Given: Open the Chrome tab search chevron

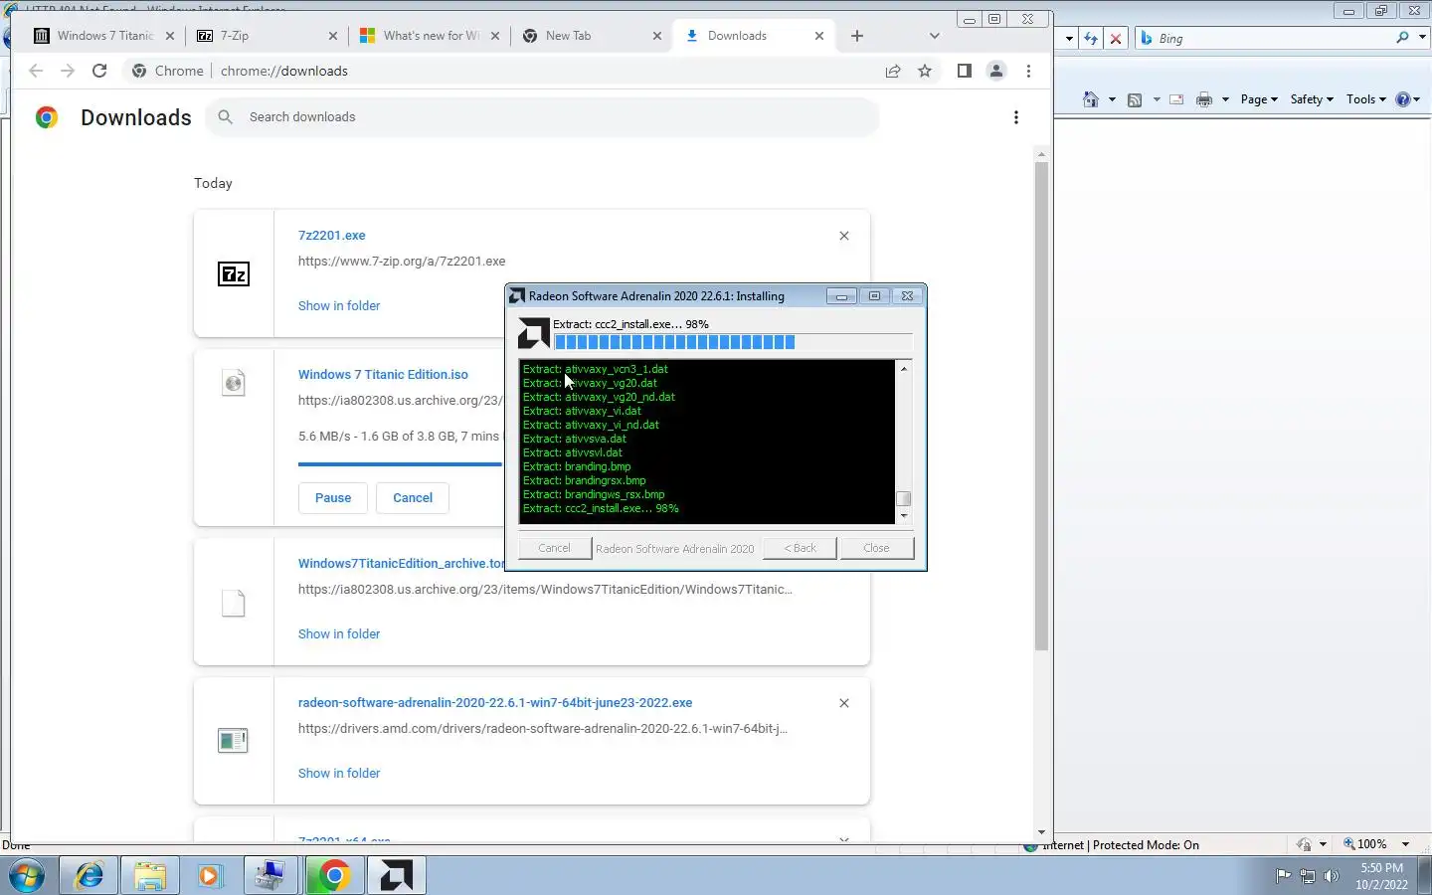Looking at the screenshot, I should (934, 36).
